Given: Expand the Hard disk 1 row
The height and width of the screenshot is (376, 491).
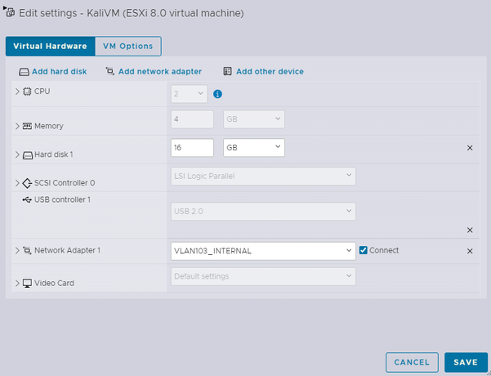Looking at the screenshot, I should [x=17, y=154].
